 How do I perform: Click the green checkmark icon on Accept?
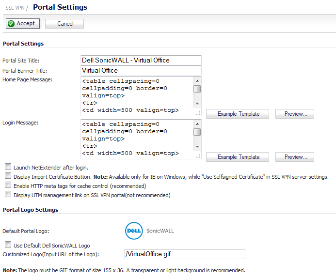tap(11, 24)
